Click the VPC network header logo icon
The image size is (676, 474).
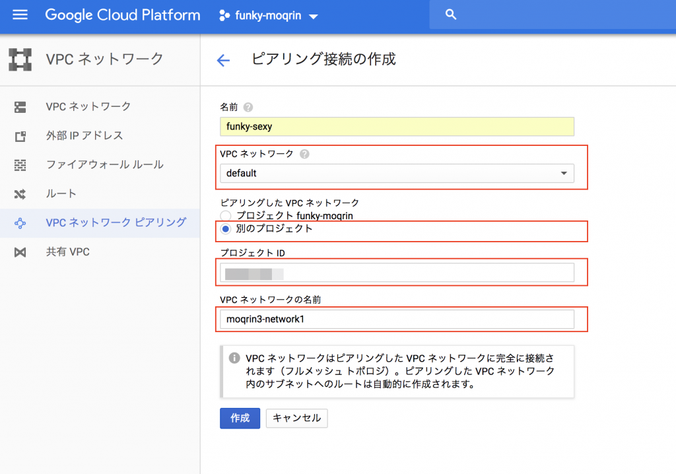20,59
